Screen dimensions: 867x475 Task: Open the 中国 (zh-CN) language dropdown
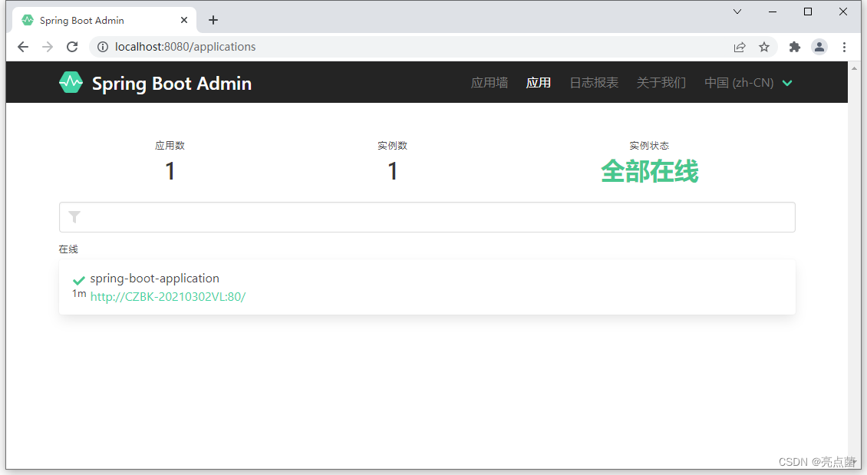tap(748, 82)
